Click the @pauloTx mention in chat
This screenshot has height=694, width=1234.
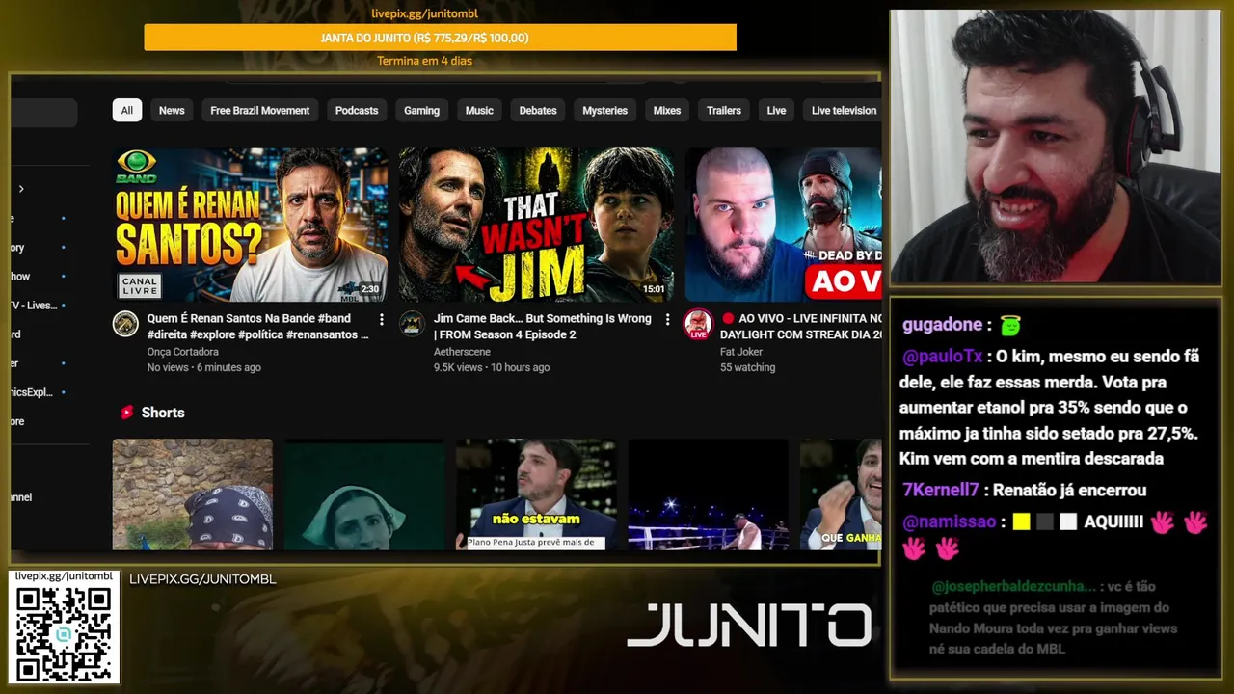pyautogui.click(x=942, y=357)
